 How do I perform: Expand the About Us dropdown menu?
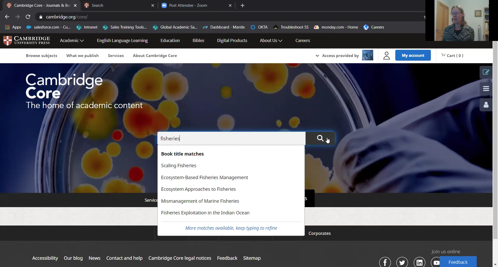pyautogui.click(x=271, y=40)
